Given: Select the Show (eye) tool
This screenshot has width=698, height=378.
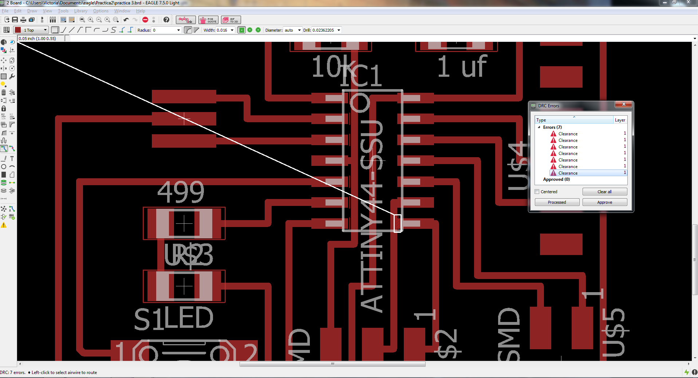Looking at the screenshot, I should [x=12, y=42].
